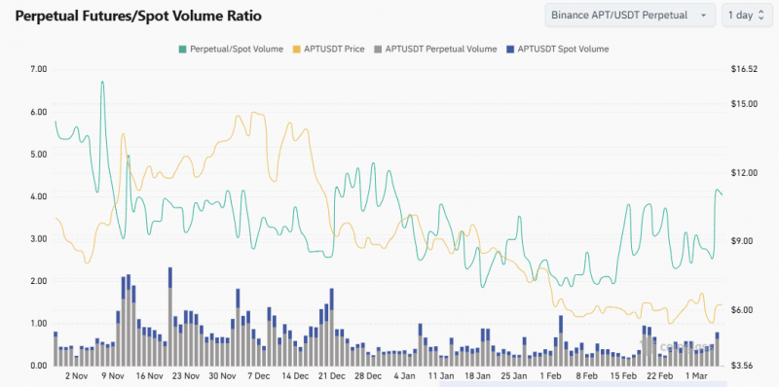Click the 7.00 left axis value
Viewport: 779px width, 387px height.
coord(39,69)
